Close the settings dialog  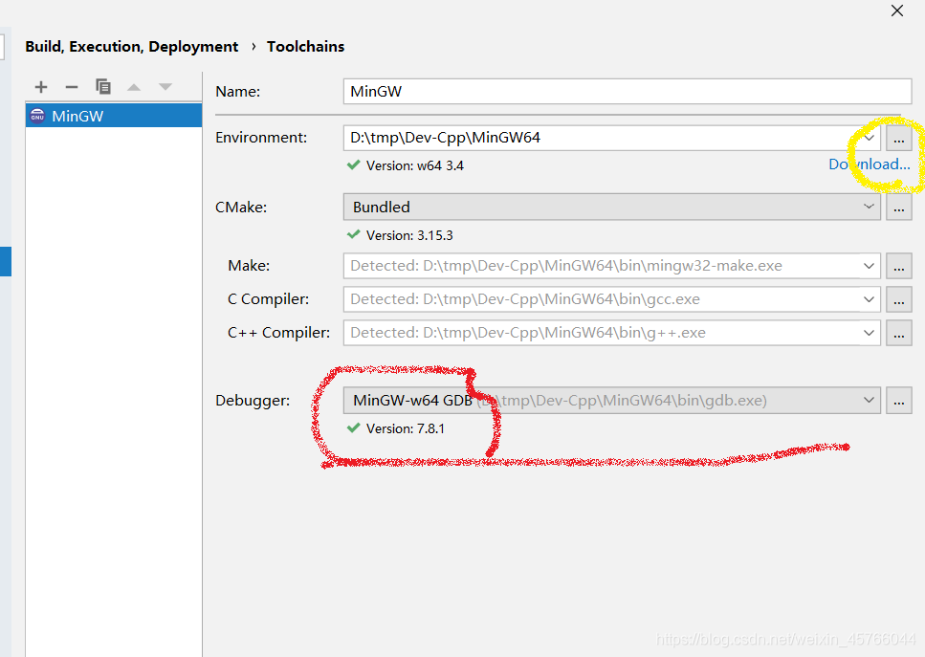pyautogui.click(x=896, y=11)
